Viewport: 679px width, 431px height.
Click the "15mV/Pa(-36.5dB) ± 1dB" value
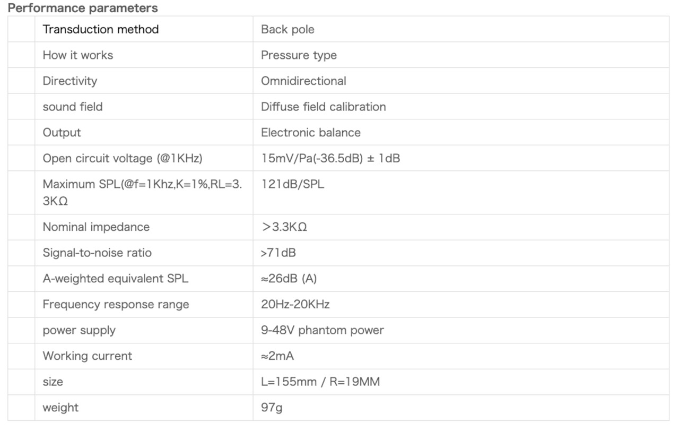[x=330, y=158]
